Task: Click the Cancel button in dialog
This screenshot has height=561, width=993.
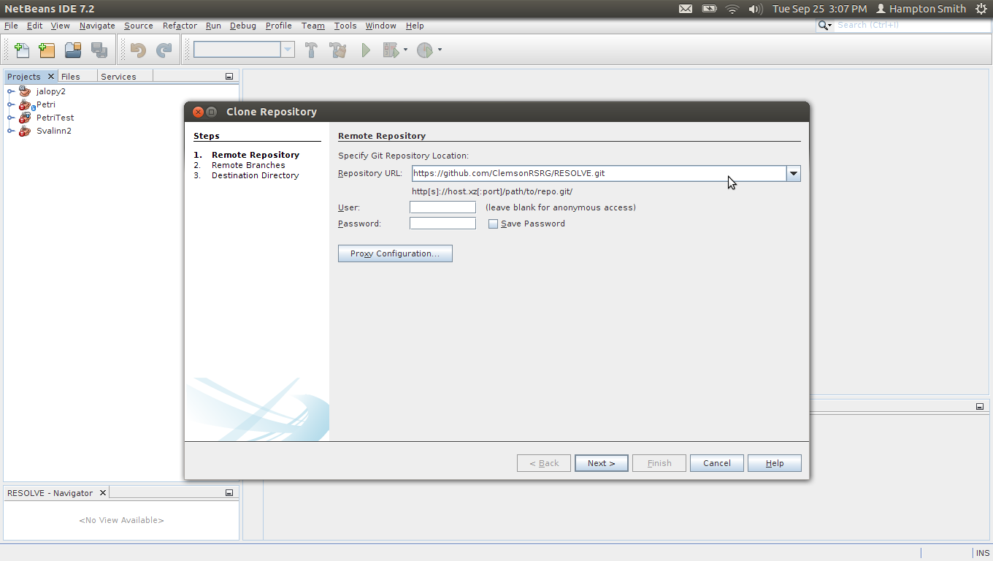Action: pyautogui.click(x=716, y=463)
